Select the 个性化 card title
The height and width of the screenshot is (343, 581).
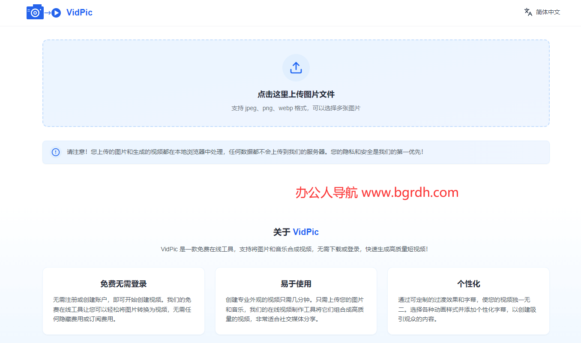click(468, 284)
